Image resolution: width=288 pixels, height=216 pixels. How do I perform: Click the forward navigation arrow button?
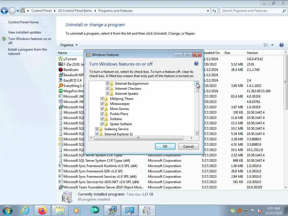coord(12,11)
